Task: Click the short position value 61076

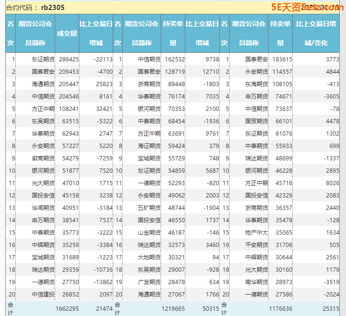Action: [284, 134]
